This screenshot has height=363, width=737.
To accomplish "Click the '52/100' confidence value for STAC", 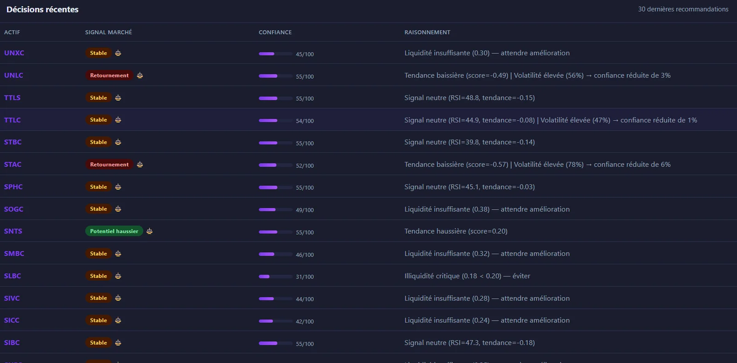I will coord(305,166).
